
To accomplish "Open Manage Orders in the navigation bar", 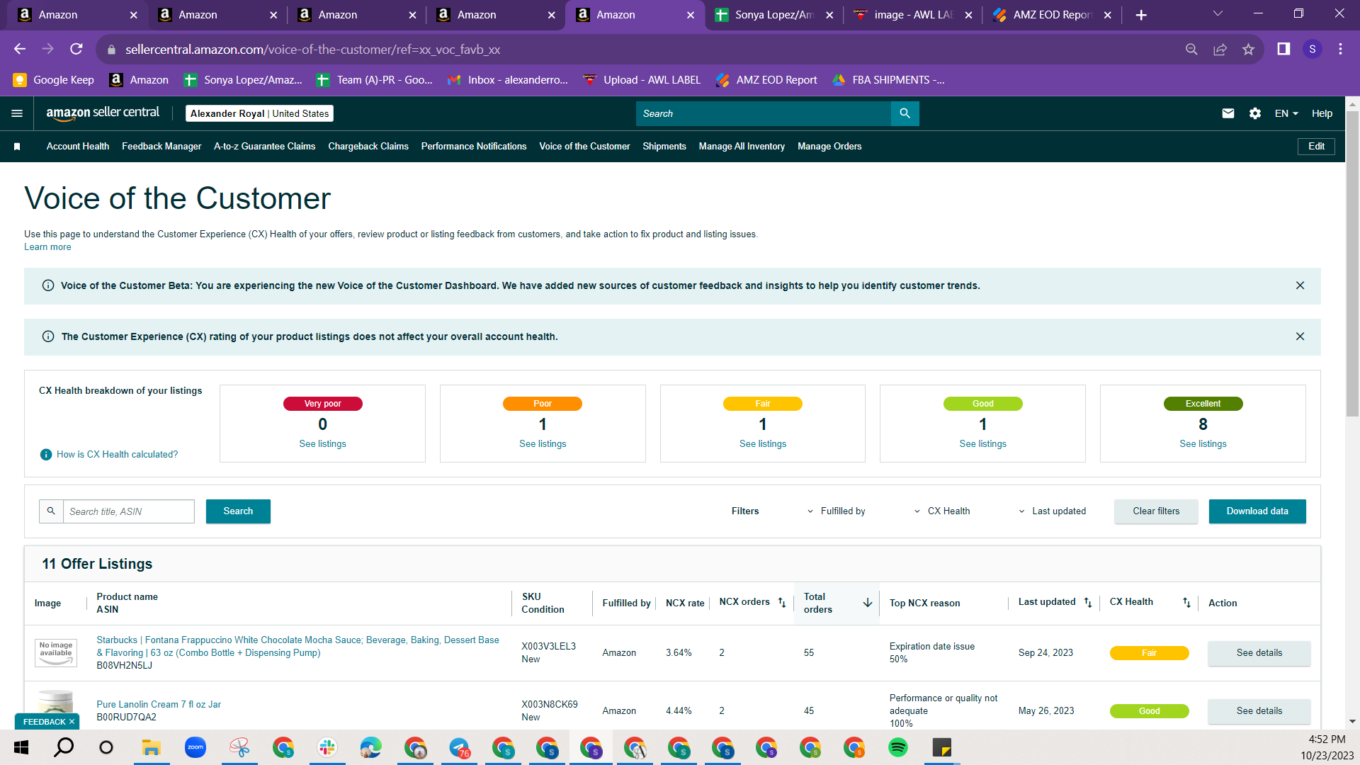I will [829, 147].
